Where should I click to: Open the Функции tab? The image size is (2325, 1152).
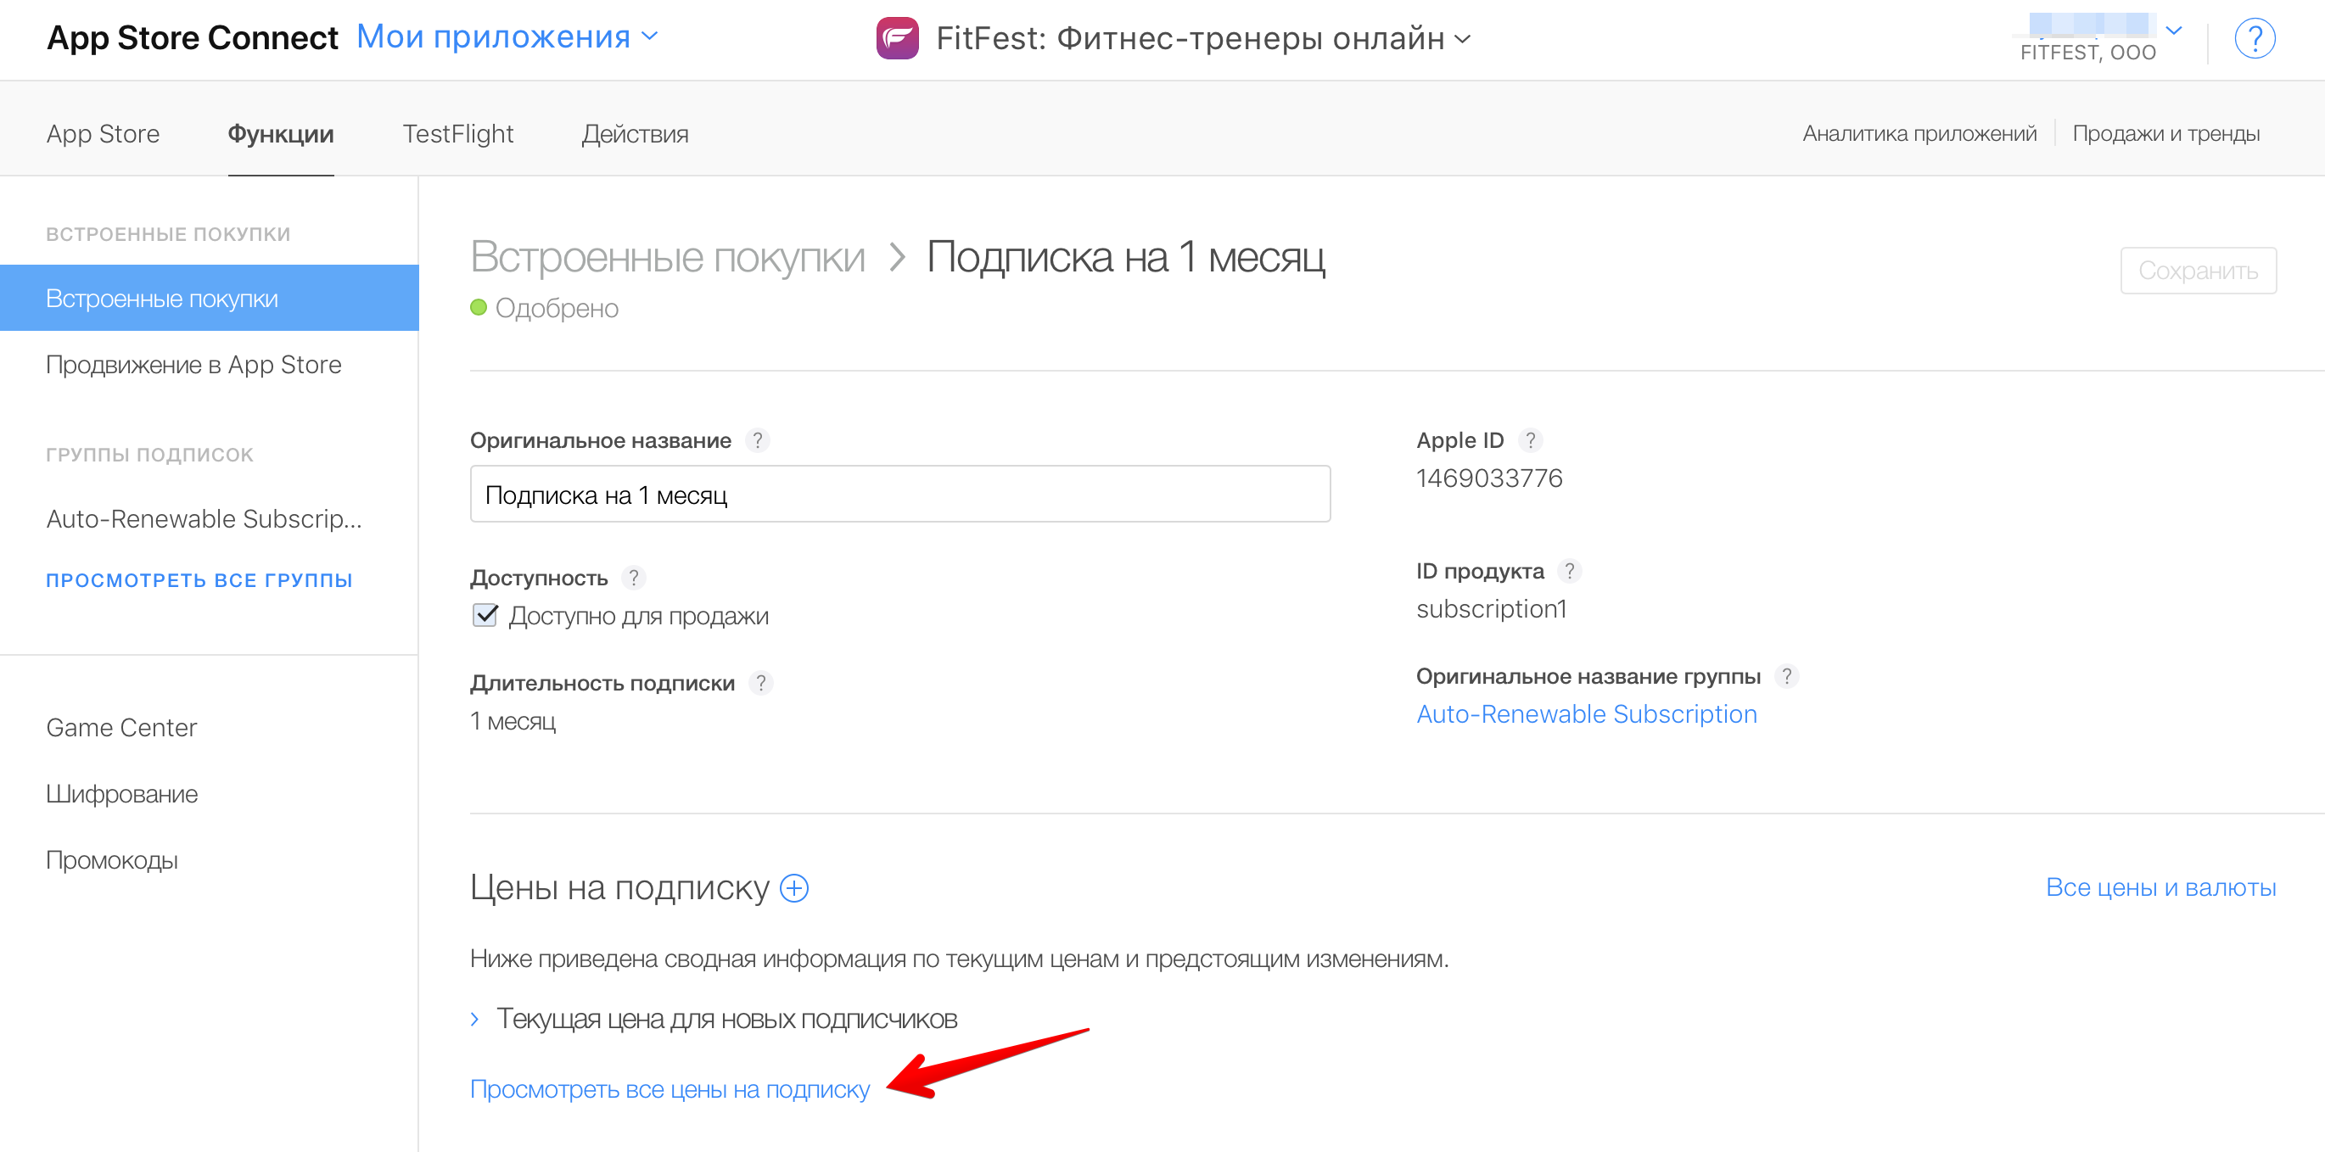tap(280, 133)
